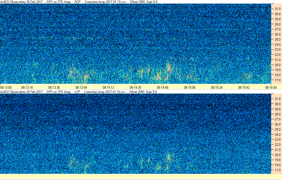Image resolution: width=282 pixels, height=180 pixels.
Task: Click 19.0 on the LCP frequency axis
Action: (277, 160)
